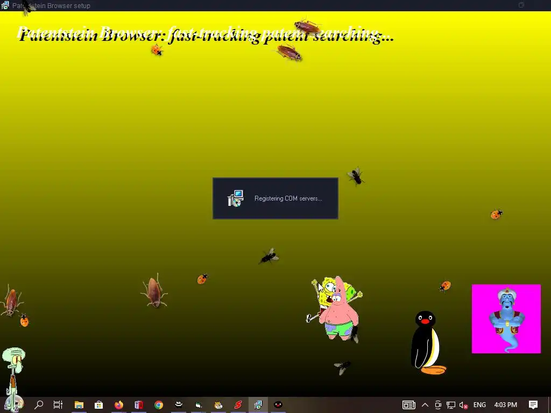Click the installer icon in the progress dialog

point(236,198)
